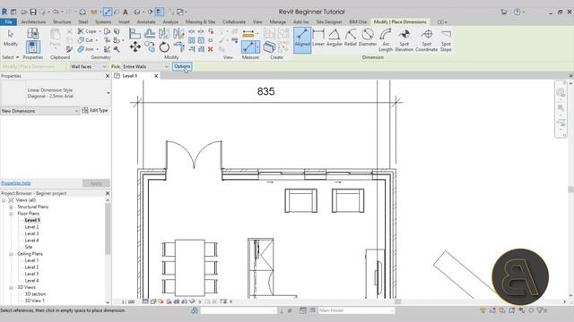Viewport: 574px width, 322px height.
Task: Click the Measure tool in ribbon
Action: pos(251,47)
